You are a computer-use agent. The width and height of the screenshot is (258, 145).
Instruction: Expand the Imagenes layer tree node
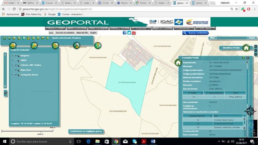coord(12,56)
